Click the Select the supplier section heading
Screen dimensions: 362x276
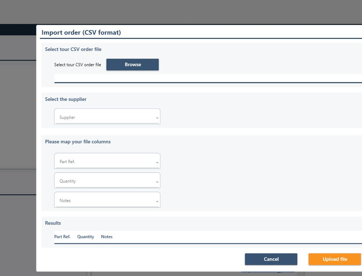pyautogui.click(x=66, y=99)
